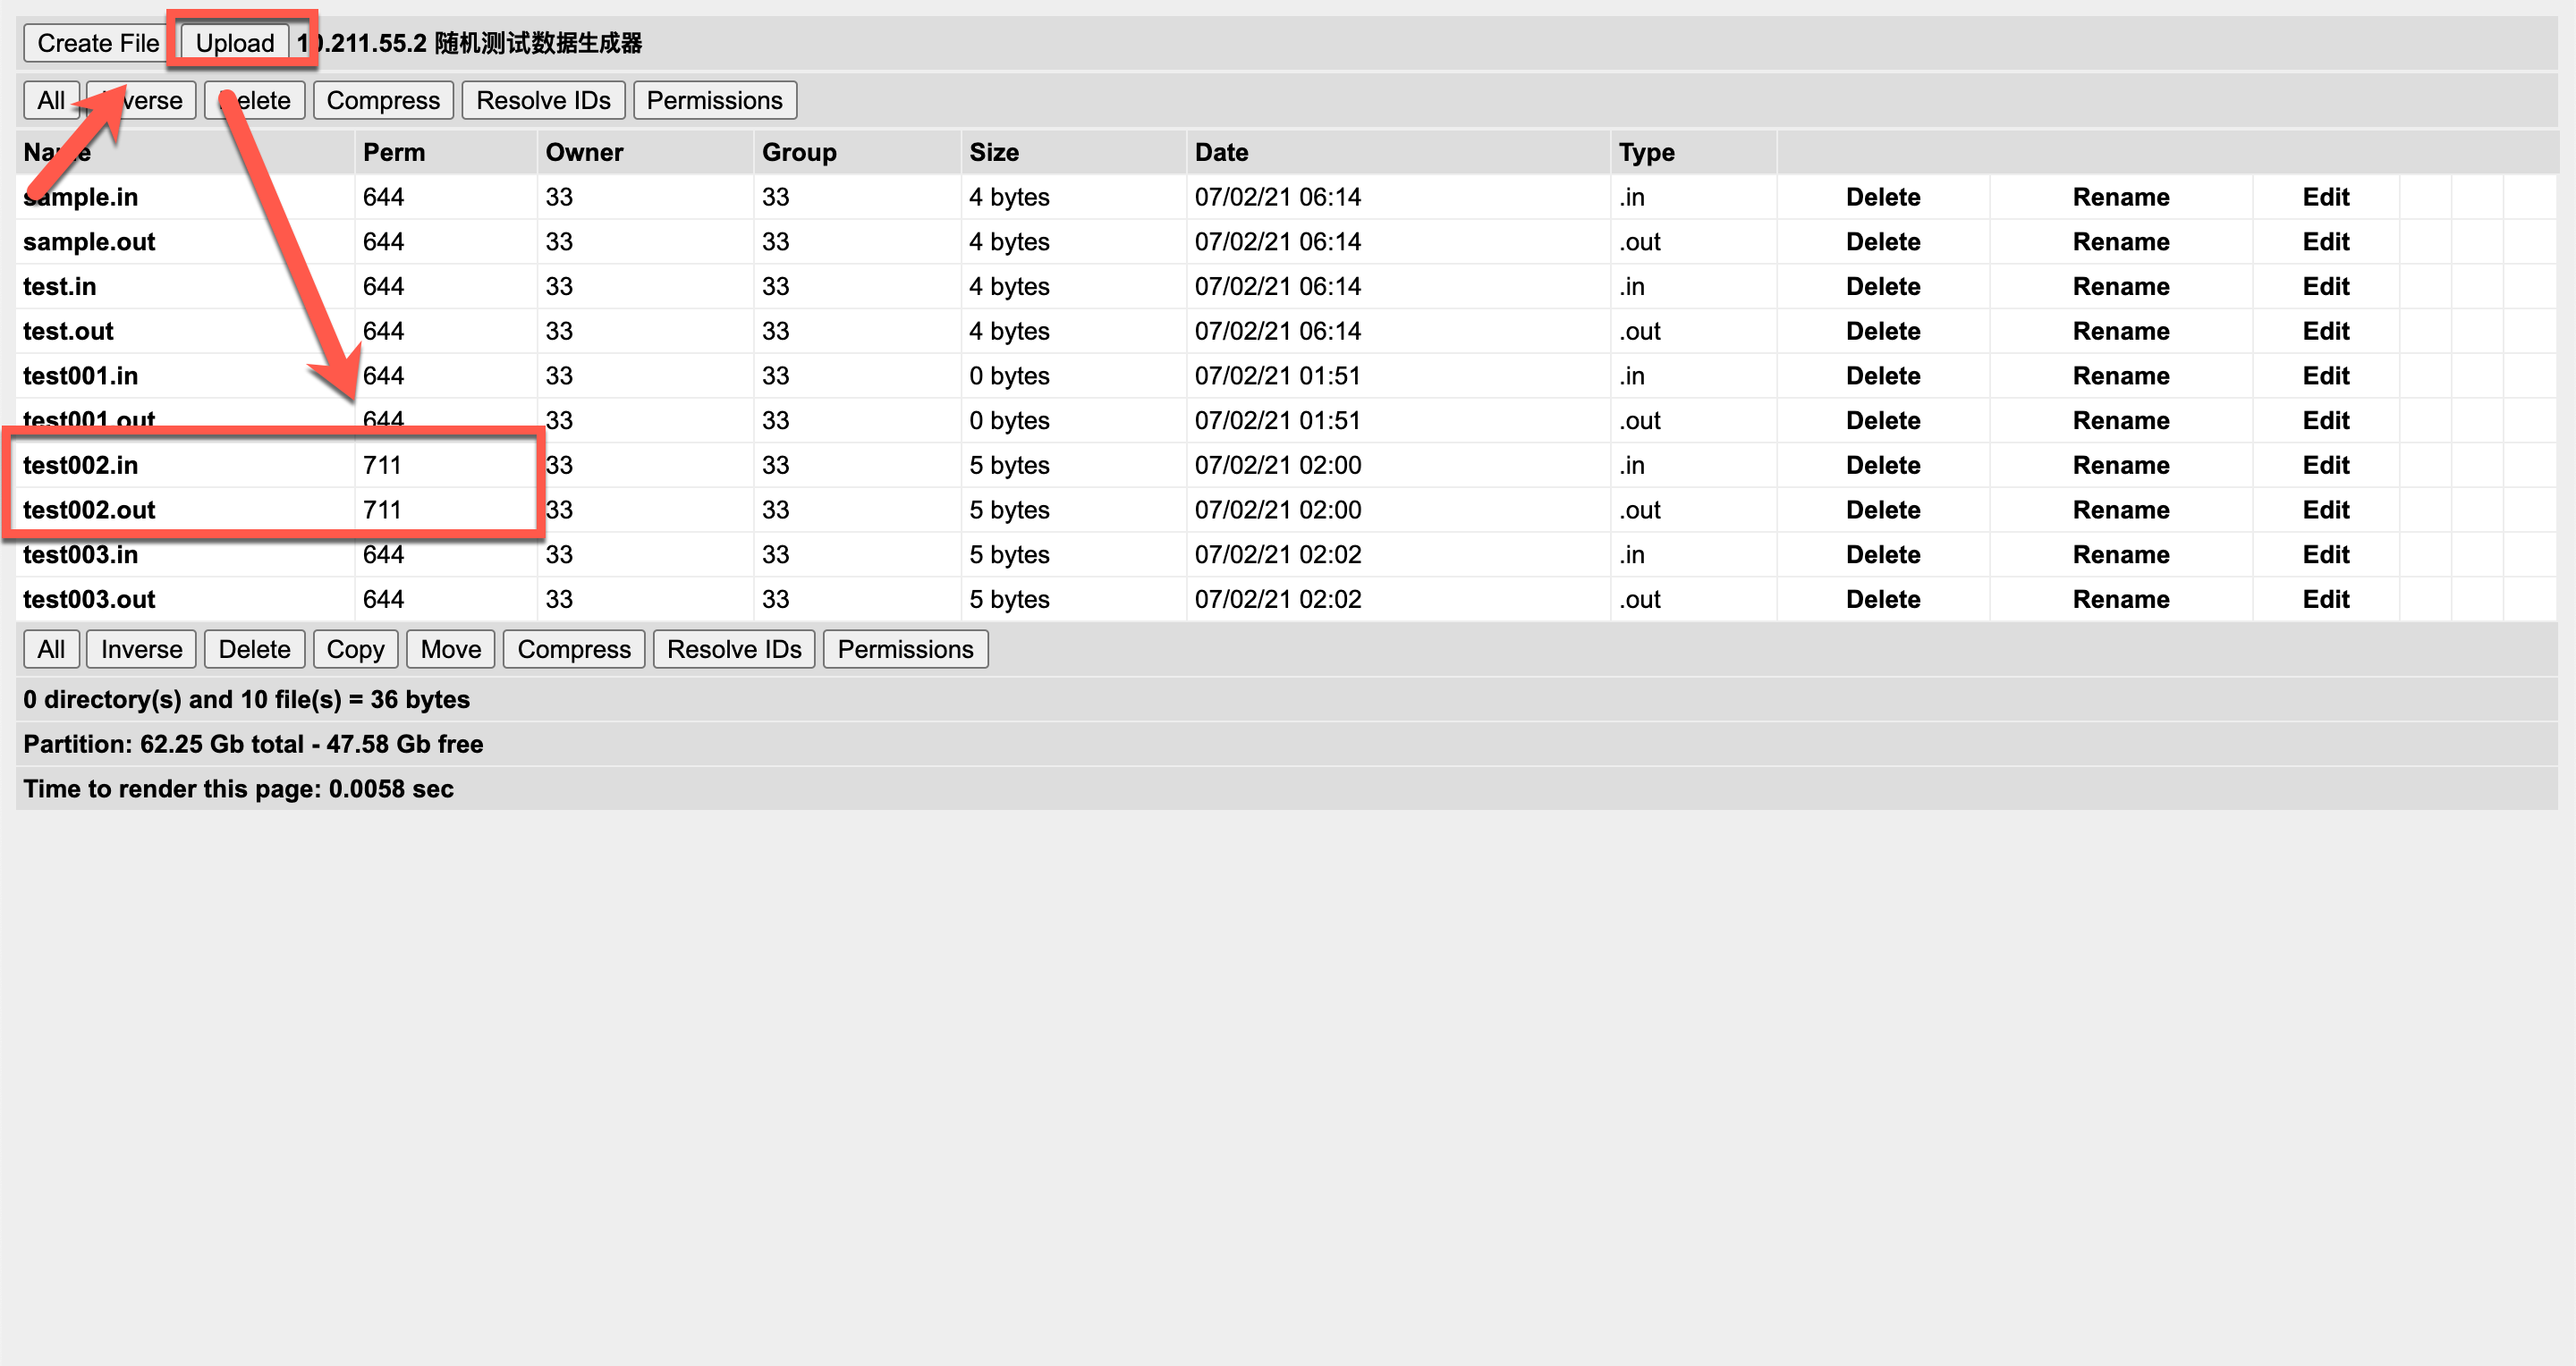Image resolution: width=2576 pixels, height=1366 pixels.
Task: Click the Move button
Action: coord(450,648)
